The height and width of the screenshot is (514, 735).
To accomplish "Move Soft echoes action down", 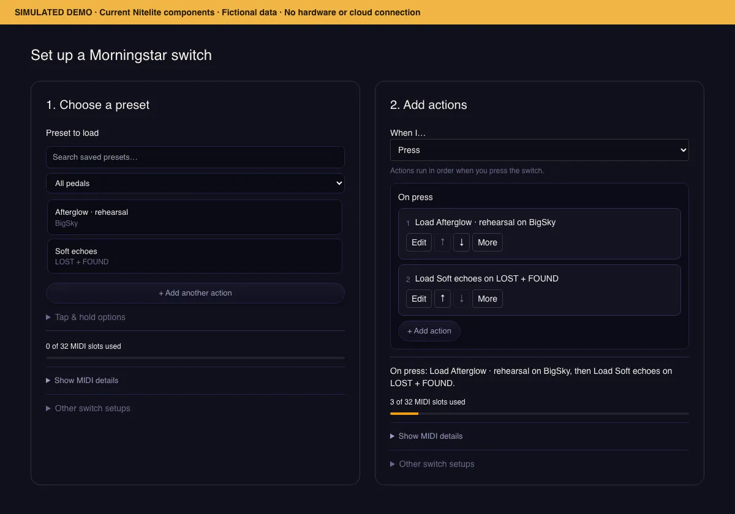I will [462, 299].
